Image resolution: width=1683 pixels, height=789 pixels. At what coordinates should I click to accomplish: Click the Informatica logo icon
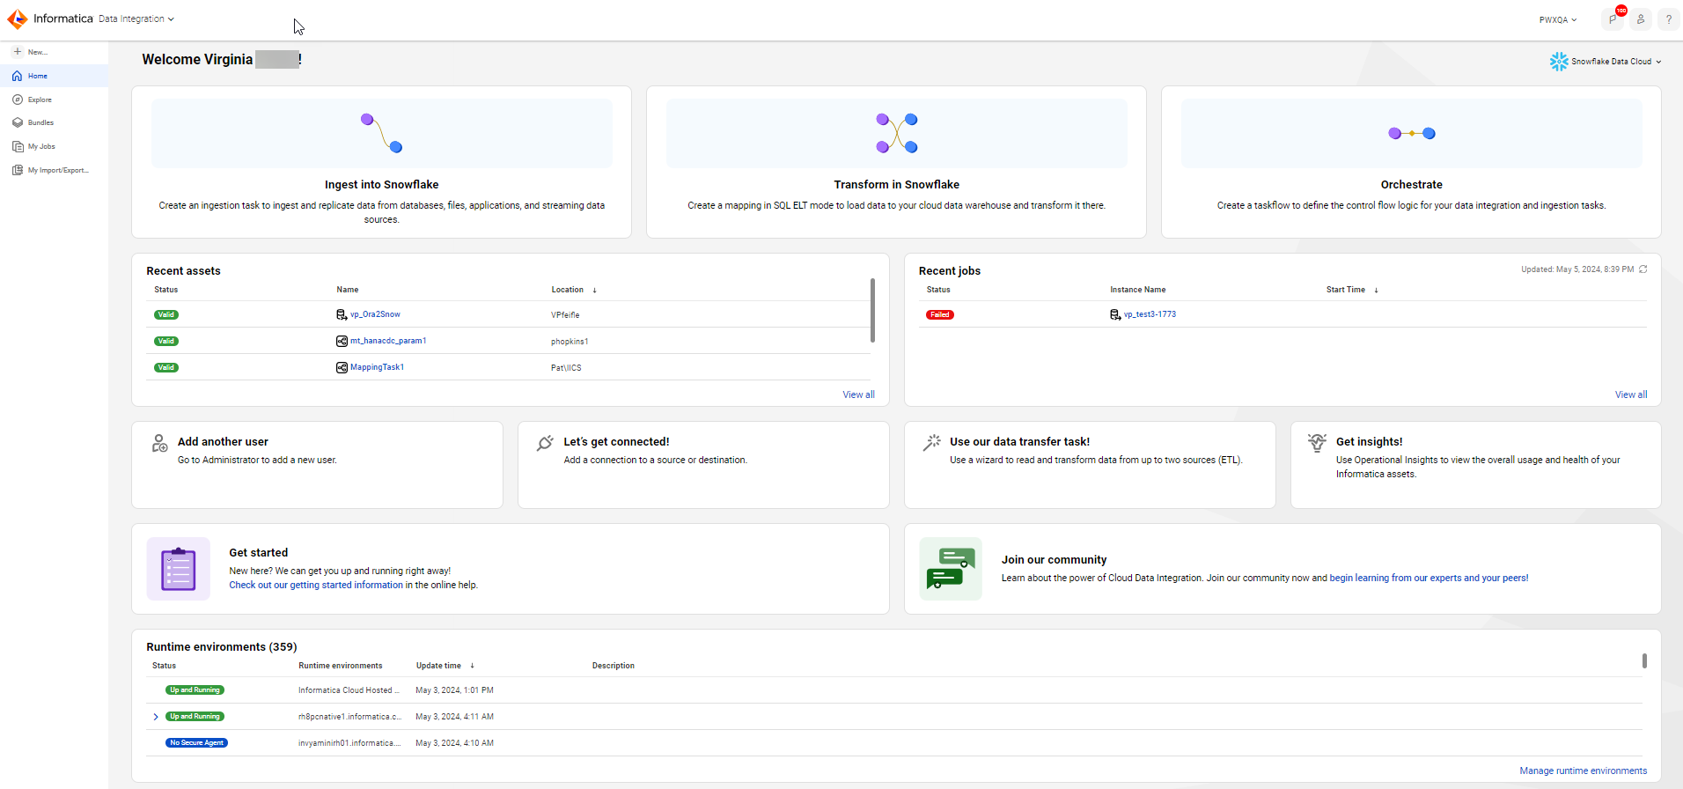tap(17, 18)
